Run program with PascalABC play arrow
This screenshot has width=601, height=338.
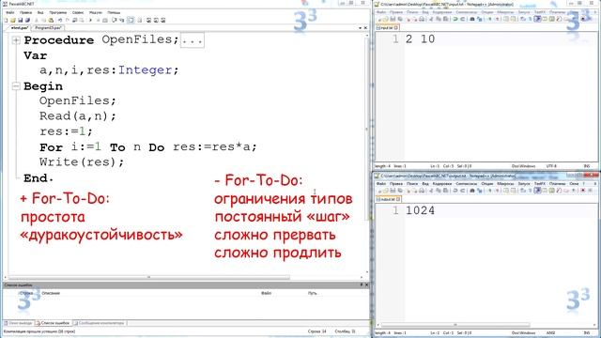[90, 20]
